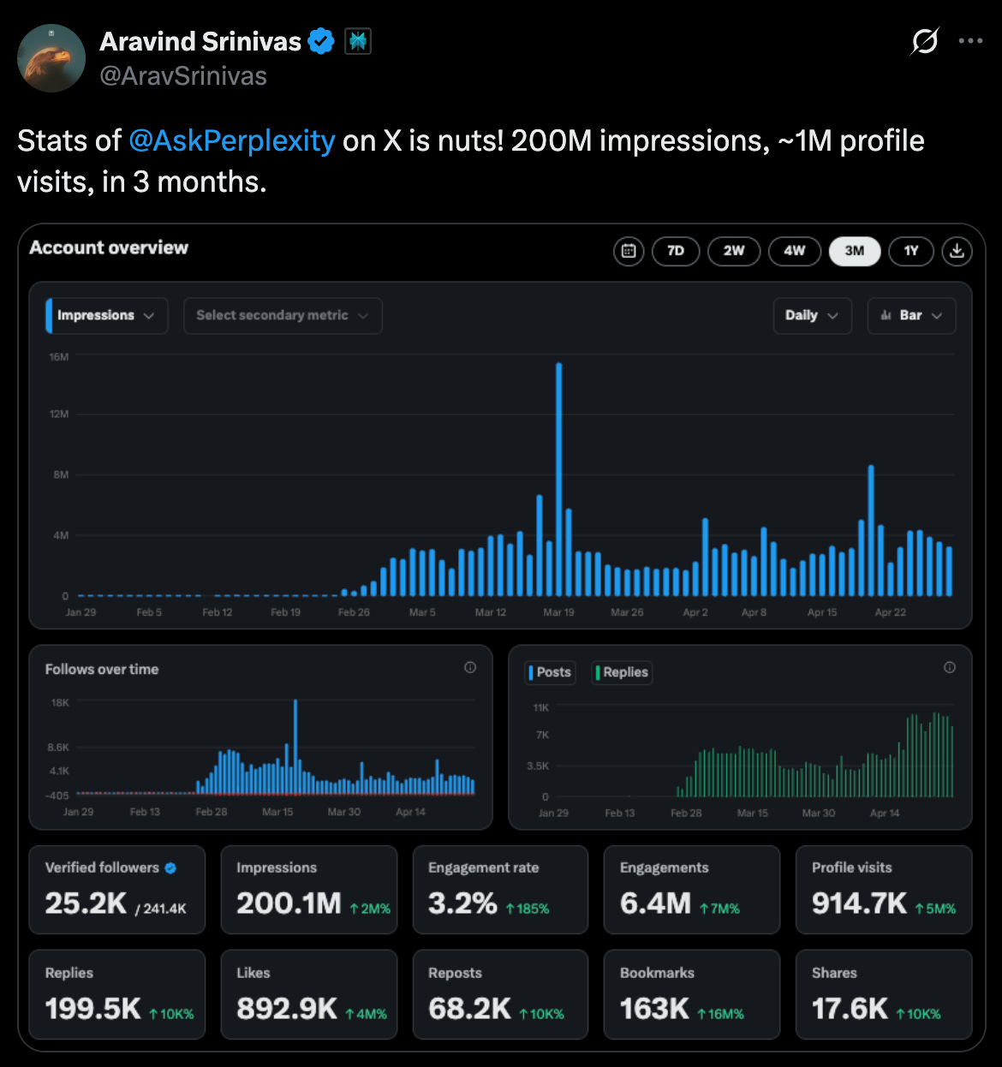Click the blue verified badge
1002x1067 pixels.
click(321, 41)
